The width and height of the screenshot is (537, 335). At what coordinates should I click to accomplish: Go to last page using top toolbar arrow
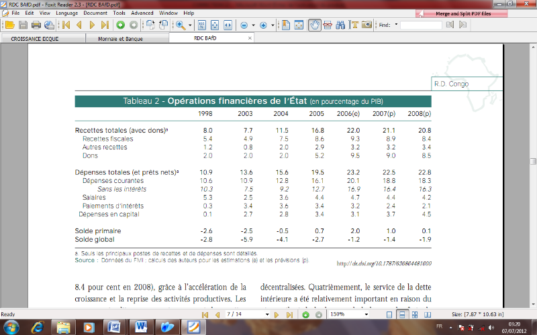pyautogui.click(x=105, y=25)
